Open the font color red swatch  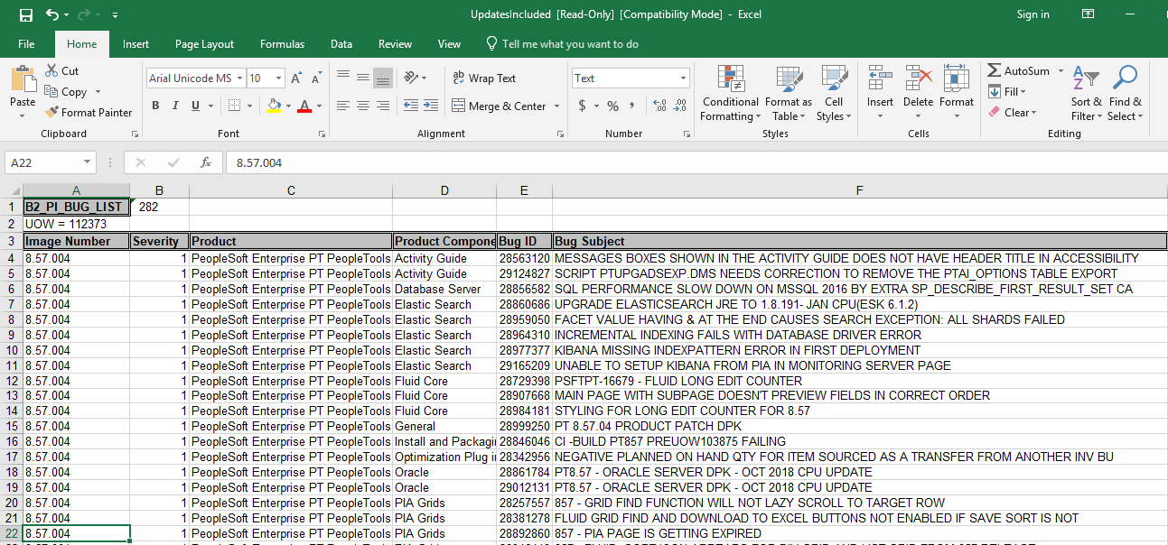(x=304, y=106)
